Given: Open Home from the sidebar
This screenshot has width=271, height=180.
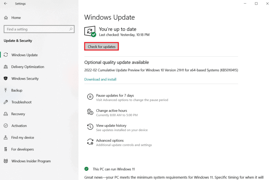Looking at the screenshot, I should click(16, 18).
